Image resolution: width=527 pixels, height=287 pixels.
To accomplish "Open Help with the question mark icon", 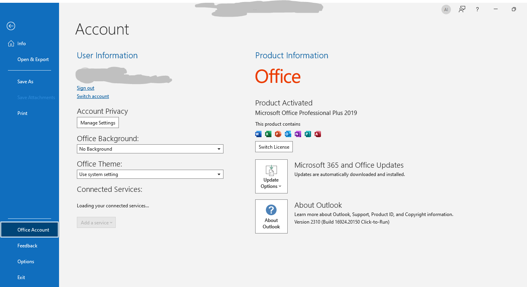I will pos(477,9).
